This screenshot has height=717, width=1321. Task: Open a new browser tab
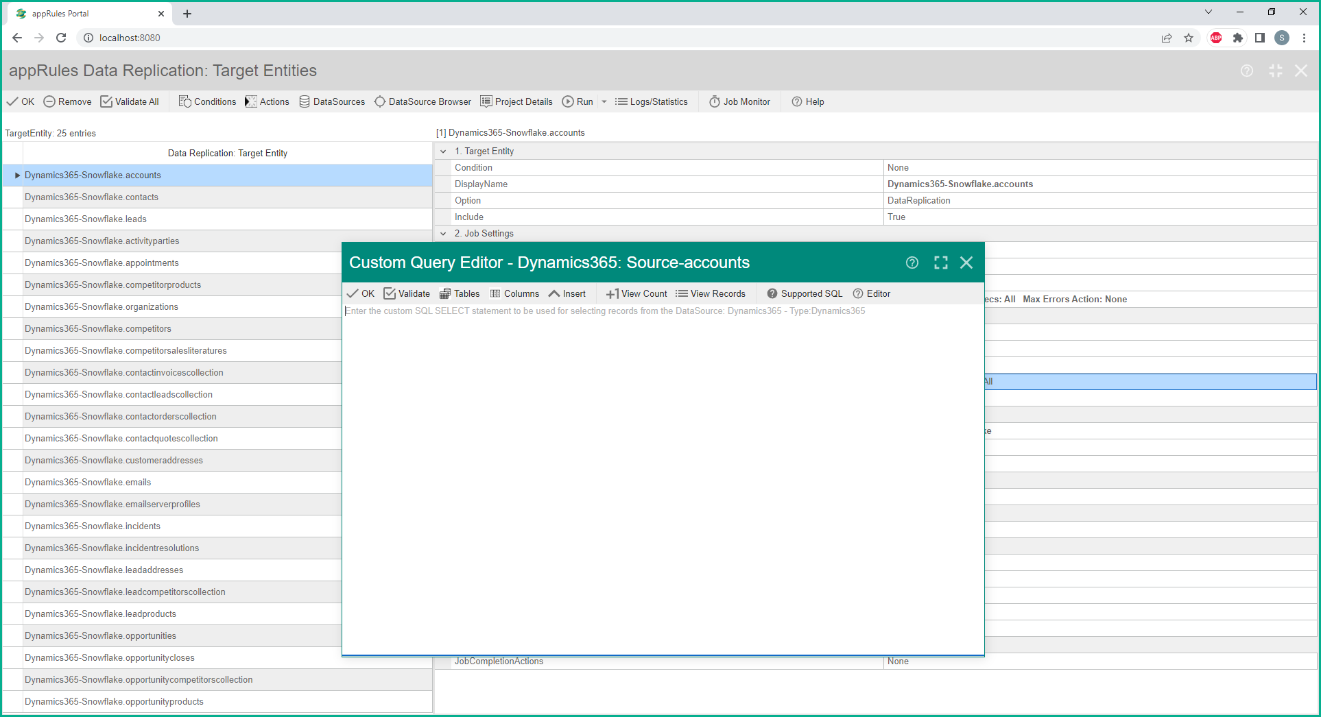click(187, 14)
